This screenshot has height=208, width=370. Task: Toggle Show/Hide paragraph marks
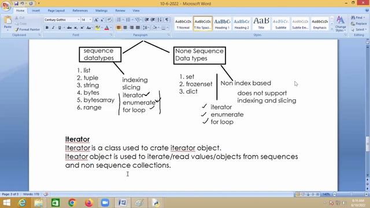[167, 20]
